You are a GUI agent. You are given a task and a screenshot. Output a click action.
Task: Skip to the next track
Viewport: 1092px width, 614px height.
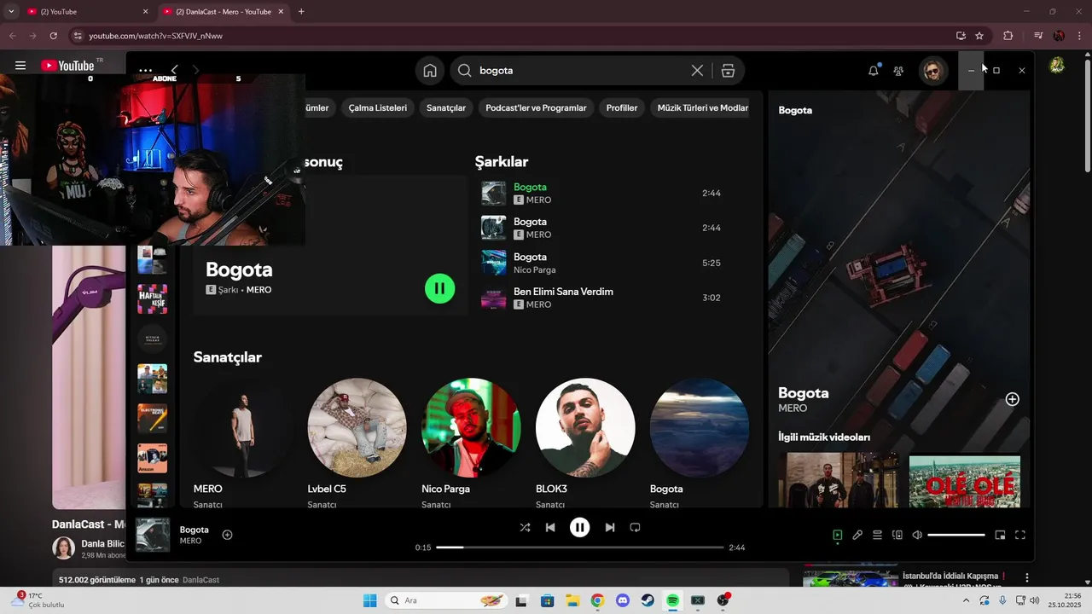(609, 528)
